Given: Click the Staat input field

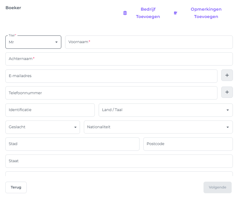Looking at the screenshot, I should 119,161.
